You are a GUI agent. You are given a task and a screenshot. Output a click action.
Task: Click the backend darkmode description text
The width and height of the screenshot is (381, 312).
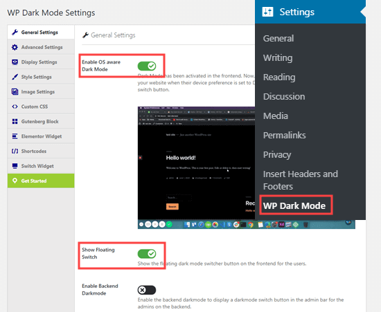pyautogui.click(x=240, y=303)
